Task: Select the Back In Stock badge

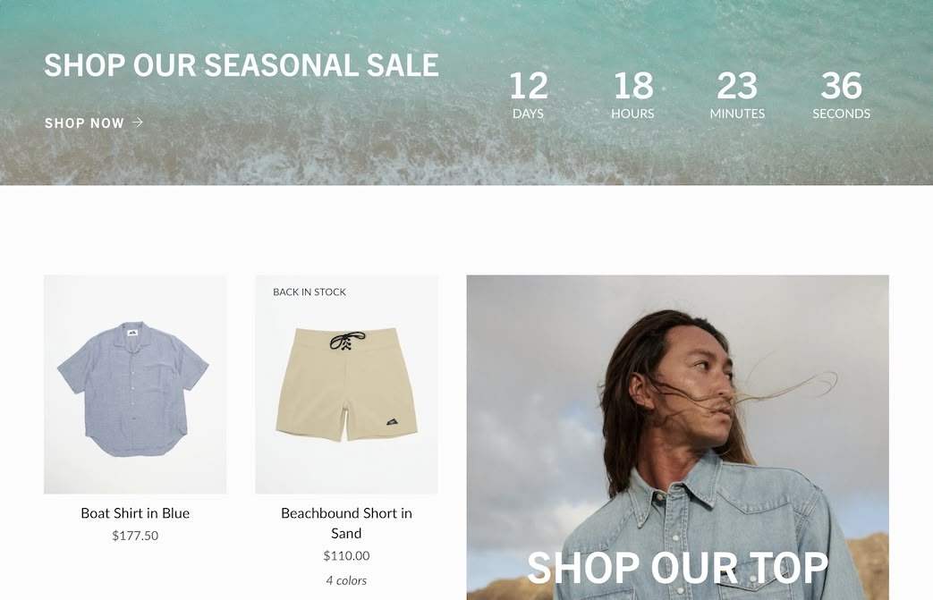Action: pos(310,292)
